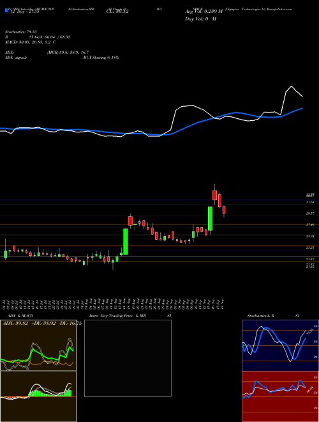
Task: Click the 'ADX: 39.82 +DY: 38.92 -DY: 16.75' readout
Action: [x=42, y=324]
